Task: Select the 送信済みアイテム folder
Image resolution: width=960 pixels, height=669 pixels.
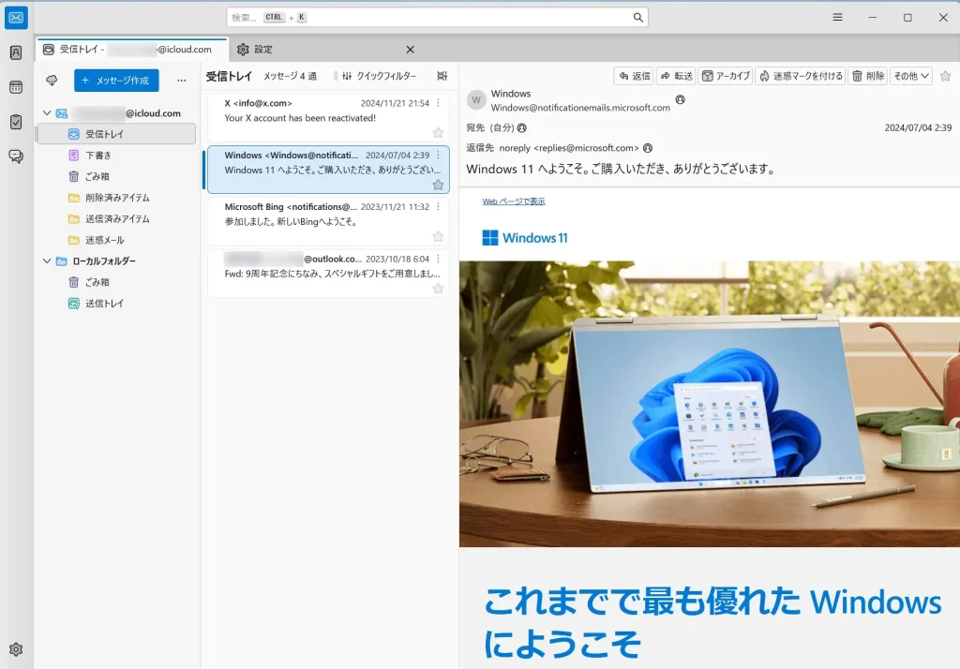Action: [x=116, y=218]
